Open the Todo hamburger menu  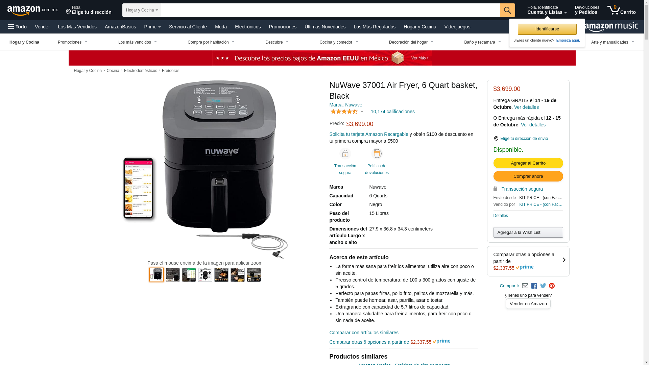point(18,27)
